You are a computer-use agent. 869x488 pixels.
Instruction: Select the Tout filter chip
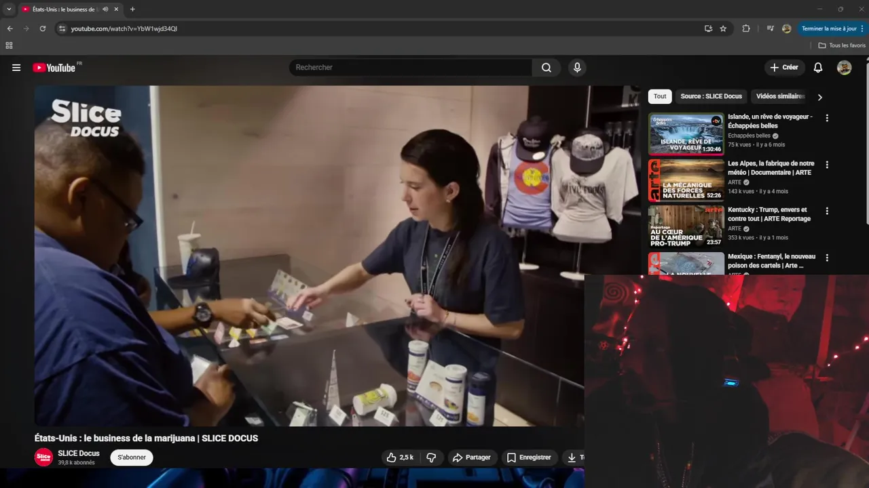(660, 96)
